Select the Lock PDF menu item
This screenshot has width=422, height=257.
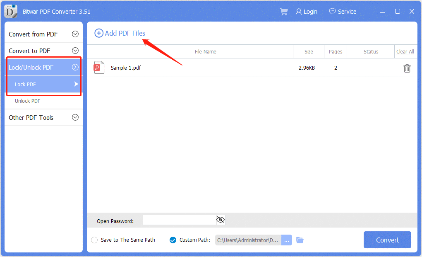(43, 84)
